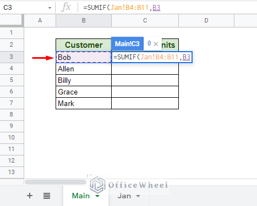
Task: Add a new sheet with the plus icon
Action: 30,196
